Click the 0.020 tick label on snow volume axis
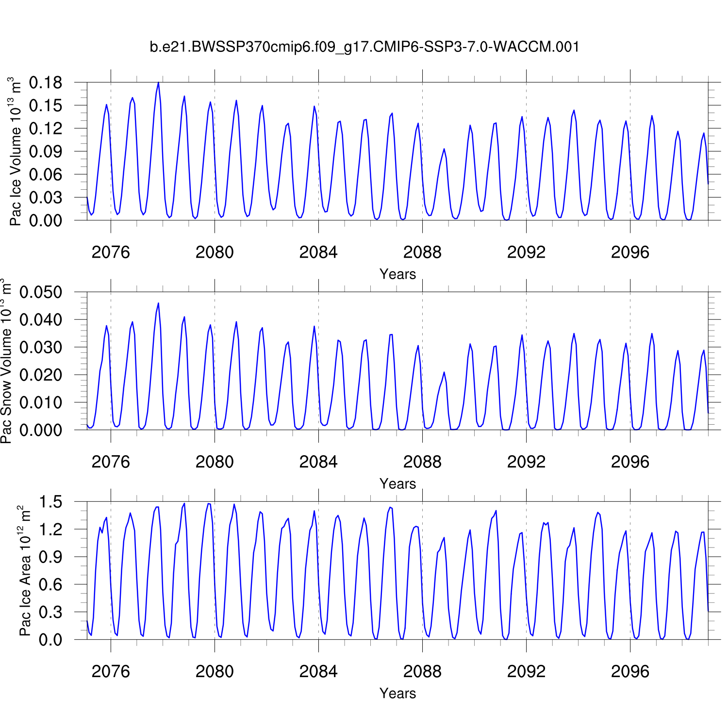 coord(41,375)
